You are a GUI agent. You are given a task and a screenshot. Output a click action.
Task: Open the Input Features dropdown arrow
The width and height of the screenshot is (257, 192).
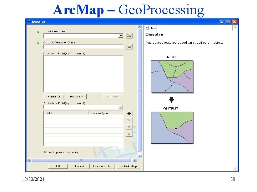click(121, 36)
